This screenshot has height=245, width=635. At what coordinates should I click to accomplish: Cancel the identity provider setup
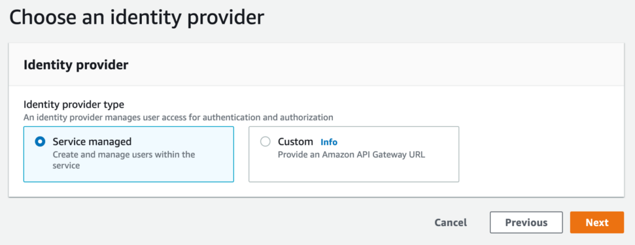click(450, 223)
